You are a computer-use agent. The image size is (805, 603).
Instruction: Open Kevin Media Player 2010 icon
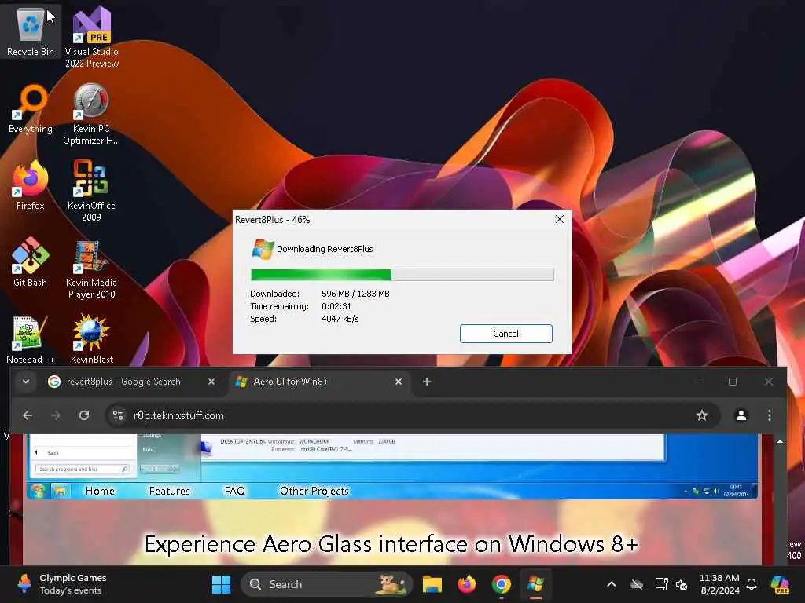pyautogui.click(x=91, y=269)
